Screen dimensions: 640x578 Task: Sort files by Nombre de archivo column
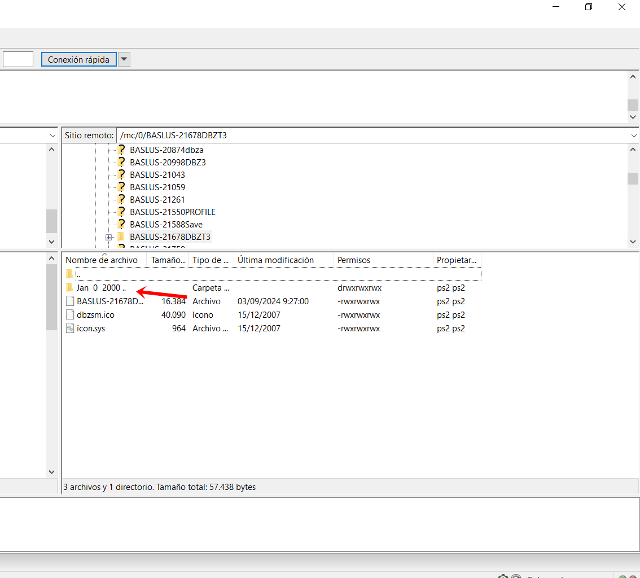[x=102, y=260]
